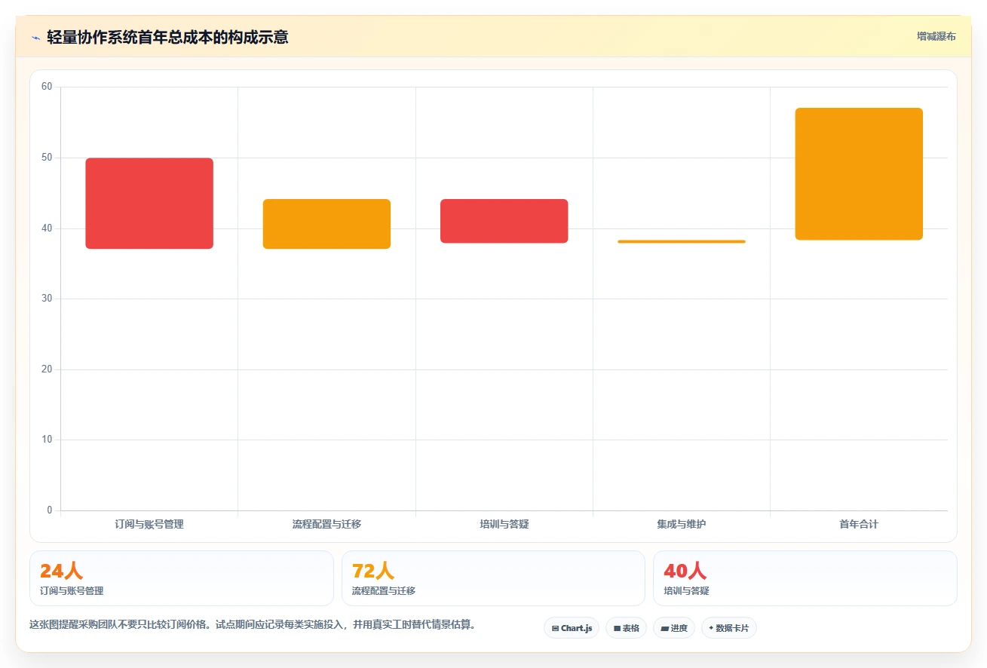This screenshot has height=668, width=987.
Task: Click the x-axis label 培训与答疑
Action: click(x=504, y=524)
